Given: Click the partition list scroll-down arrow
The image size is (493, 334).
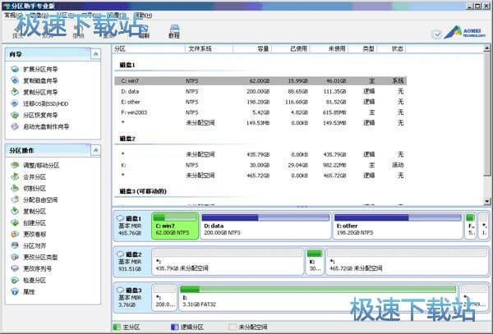Looking at the screenshot, I should pyautogui.click(x=486, y=201).
